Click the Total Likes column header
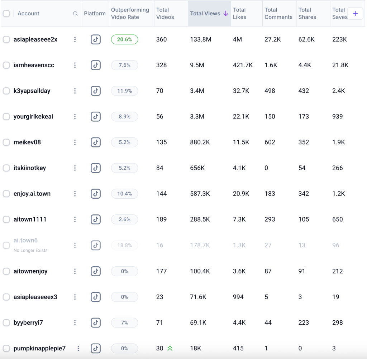 coord(239,14)
